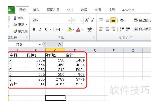159x106 pixels.
Task: Expand underline style dropdown arrow
Action: 51,29
